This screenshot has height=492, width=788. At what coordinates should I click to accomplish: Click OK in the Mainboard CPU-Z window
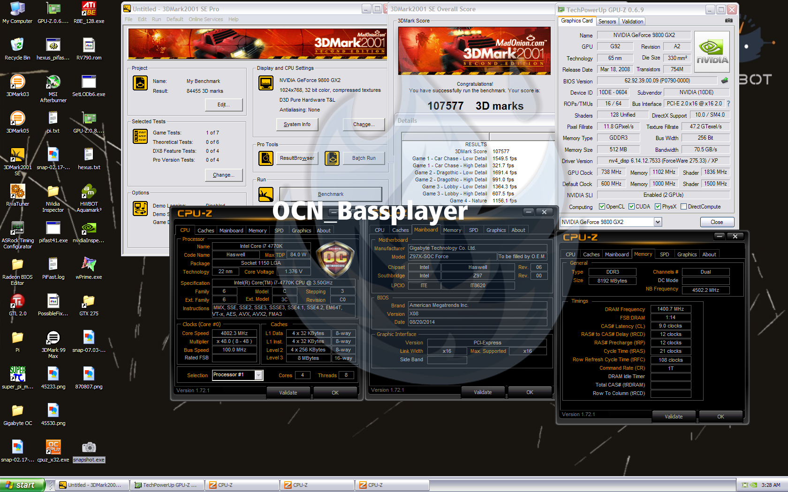click(x=530, y=392)
